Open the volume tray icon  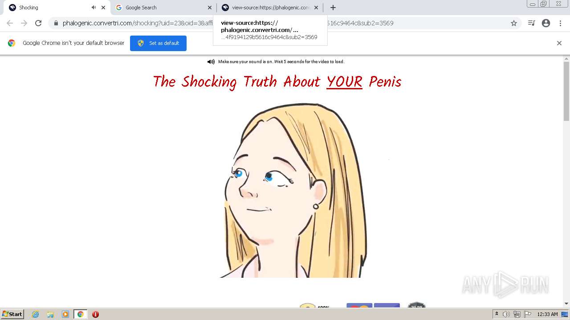pos(506,314)
